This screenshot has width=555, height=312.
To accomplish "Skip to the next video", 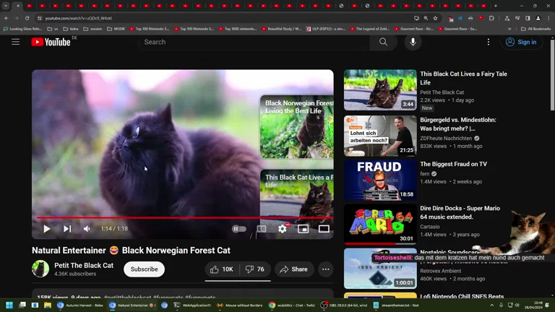I will (67, 229).
